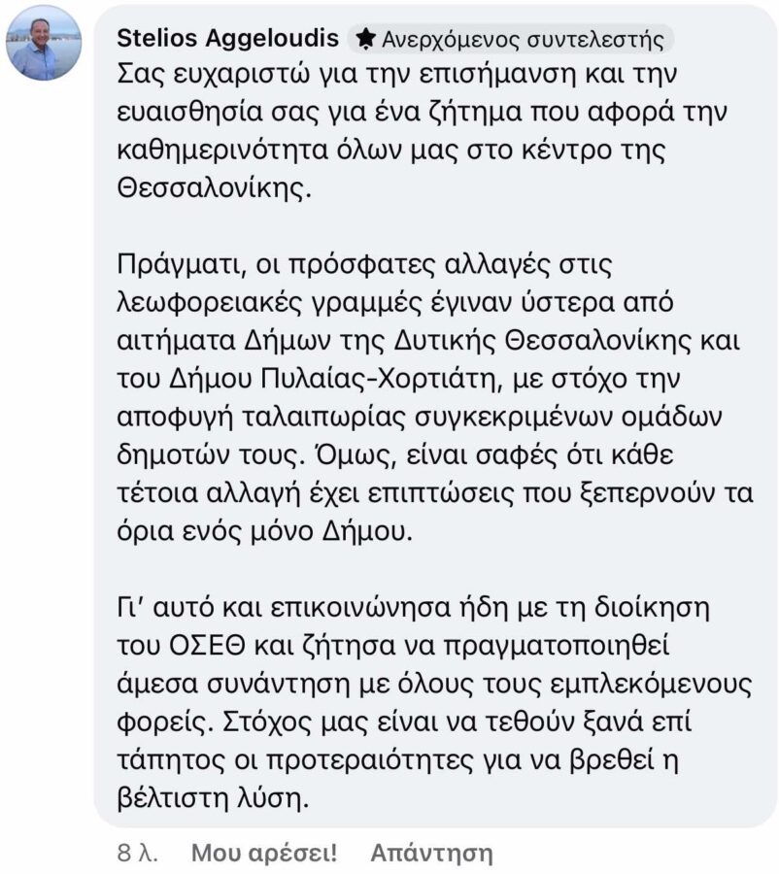Viewport: 779px width, 874px height.
Task: Open the Stelios Aggeloudis name link
Action: click(227, 38)
